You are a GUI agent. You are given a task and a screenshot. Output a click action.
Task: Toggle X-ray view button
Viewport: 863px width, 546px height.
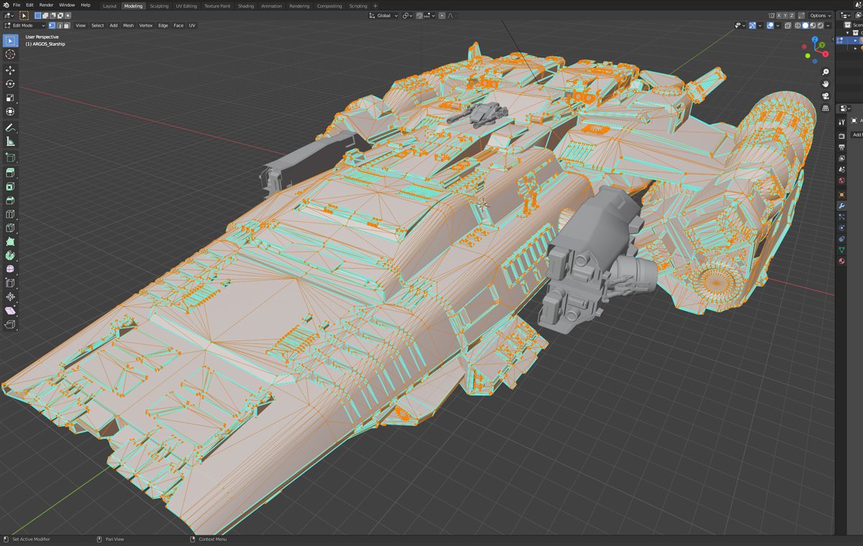[x=788, y=25]
